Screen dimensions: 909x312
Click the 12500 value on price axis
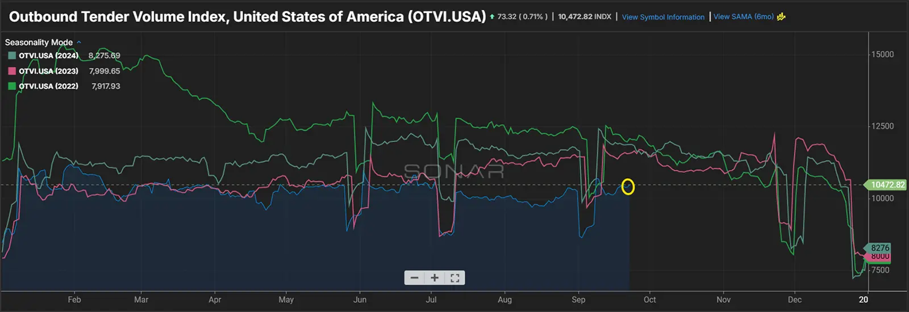[882, 126]
